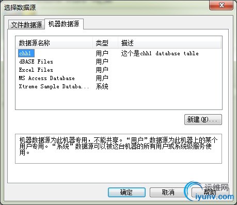Choose the Excel Files data source
This screenshot has height=205, width=237.
(36, 70)
